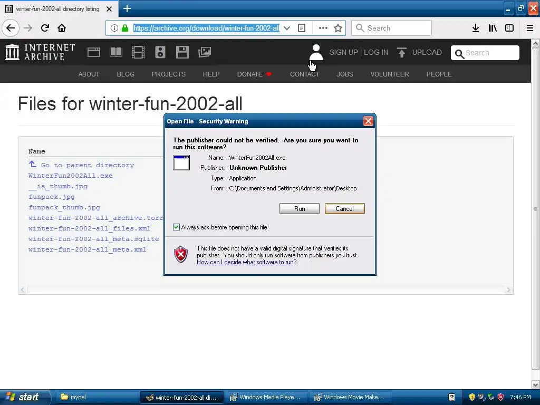The height and width of the screenshot is (405, 540).
Task: Switch to the Windows Media Player taskbar item
Action: [x=266, y=397]
